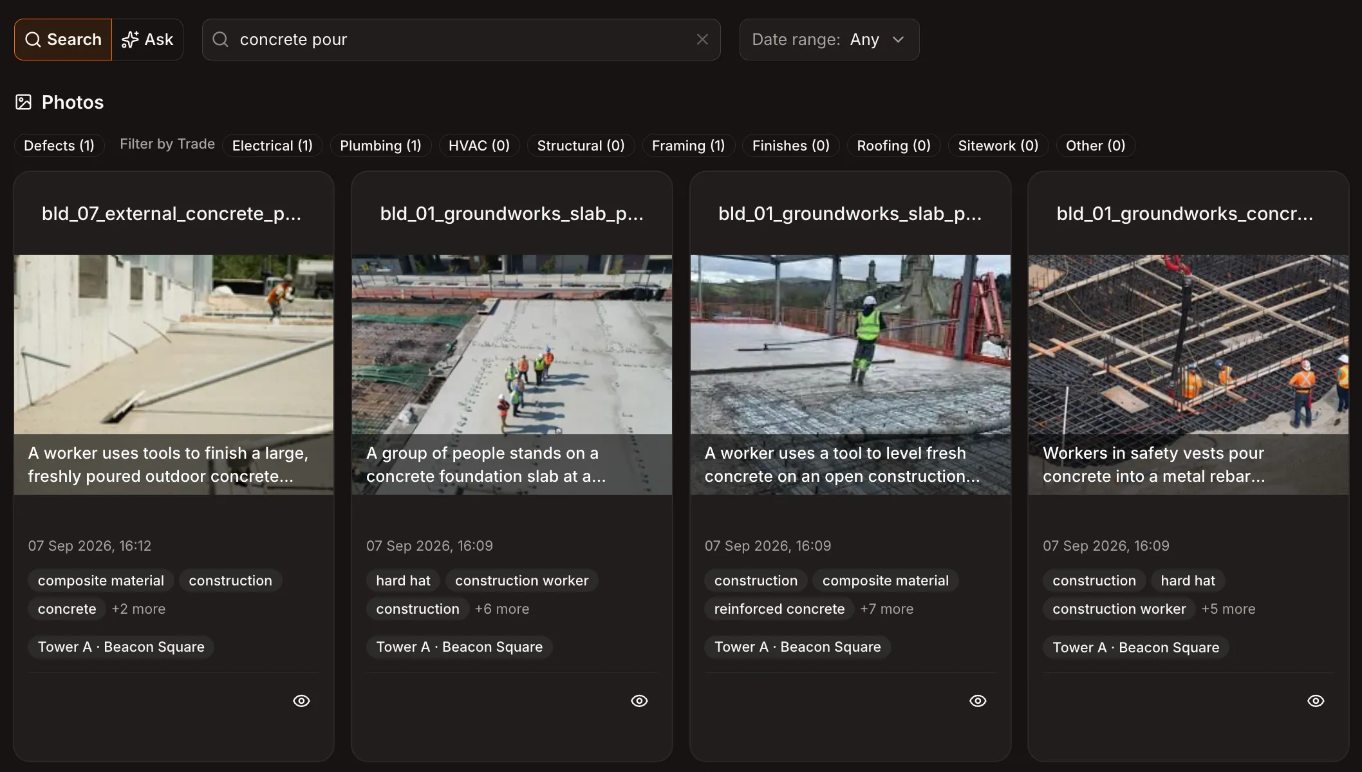Viewport: 1362px width, 772px height.
Task: Select the Finishes (0) filter chip
Action: point(790,145)
